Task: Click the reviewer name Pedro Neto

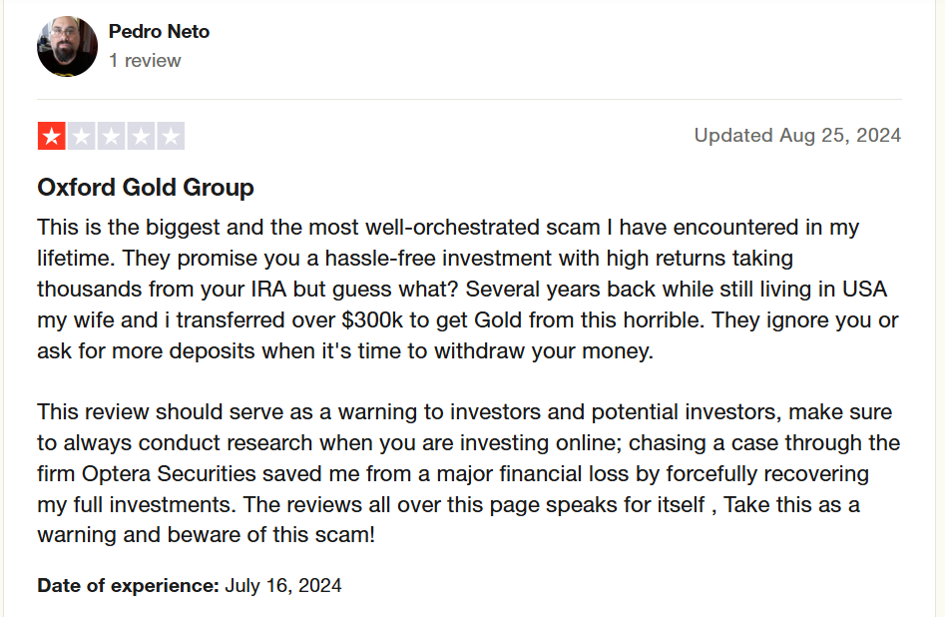Action: pyautogui.click(x=159, y=31)
